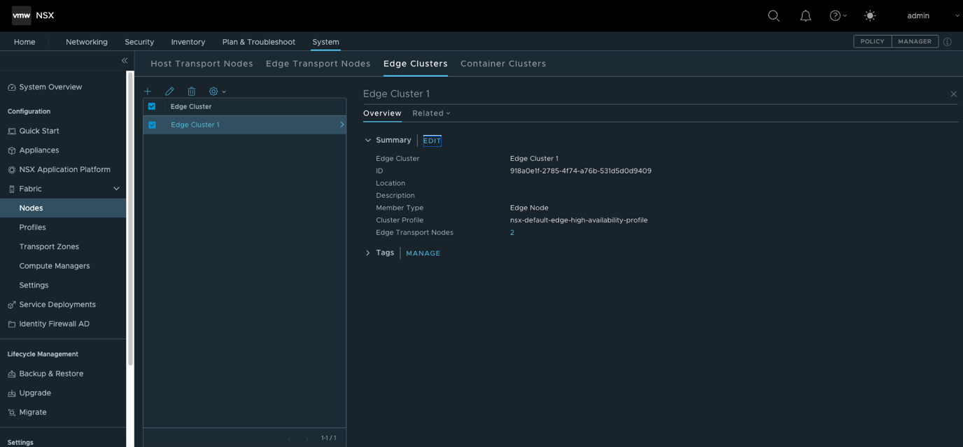963x447 pixels.
Task: Open the Edge Transport Nodes count 2
Action: tap(512, 232)
